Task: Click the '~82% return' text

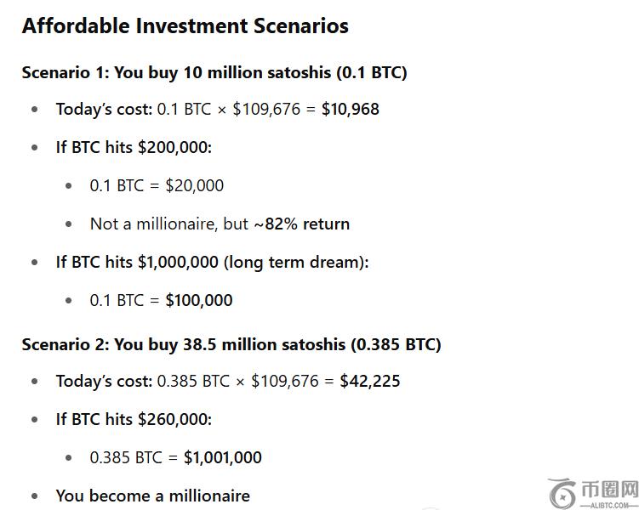Action: [x=301, y=224]
